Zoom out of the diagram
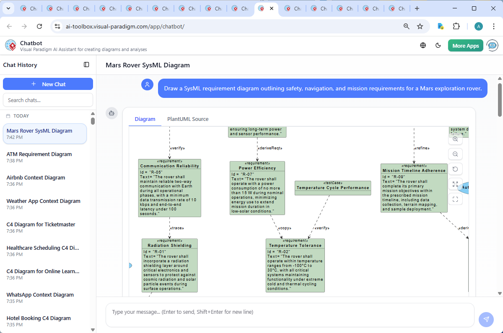This screenshot has width=503, height=333. (455, 154)
